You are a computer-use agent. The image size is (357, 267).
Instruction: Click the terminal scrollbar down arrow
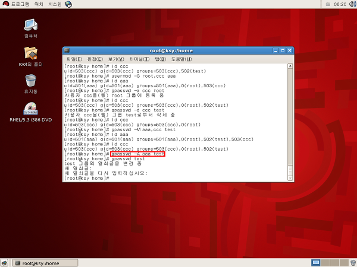click(x=290, y=179)
